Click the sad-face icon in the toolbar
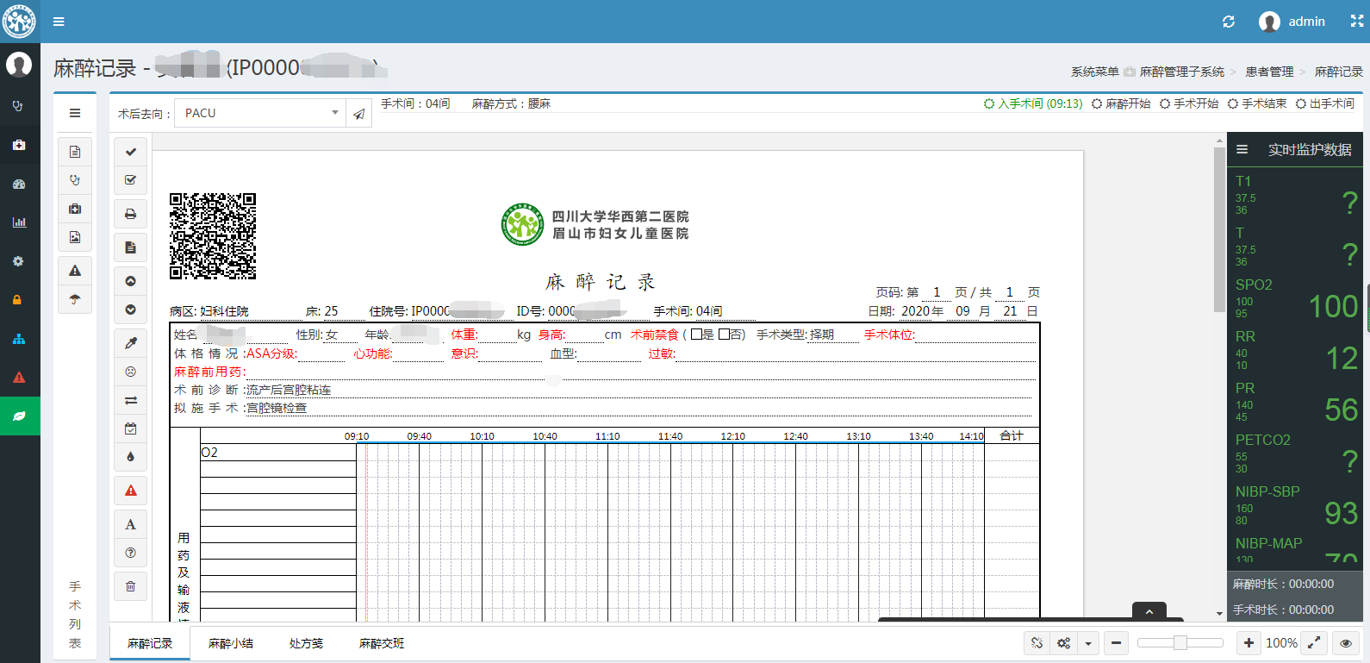Viewport: 1370px width, 663px height. (131, 372)
